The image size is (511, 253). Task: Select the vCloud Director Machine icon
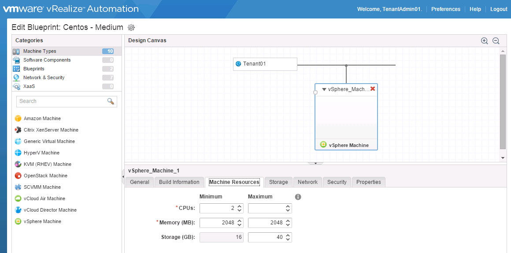(x=18, y=210)
